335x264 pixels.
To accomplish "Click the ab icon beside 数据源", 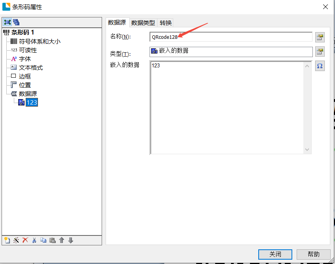I will tap(14, 94).
